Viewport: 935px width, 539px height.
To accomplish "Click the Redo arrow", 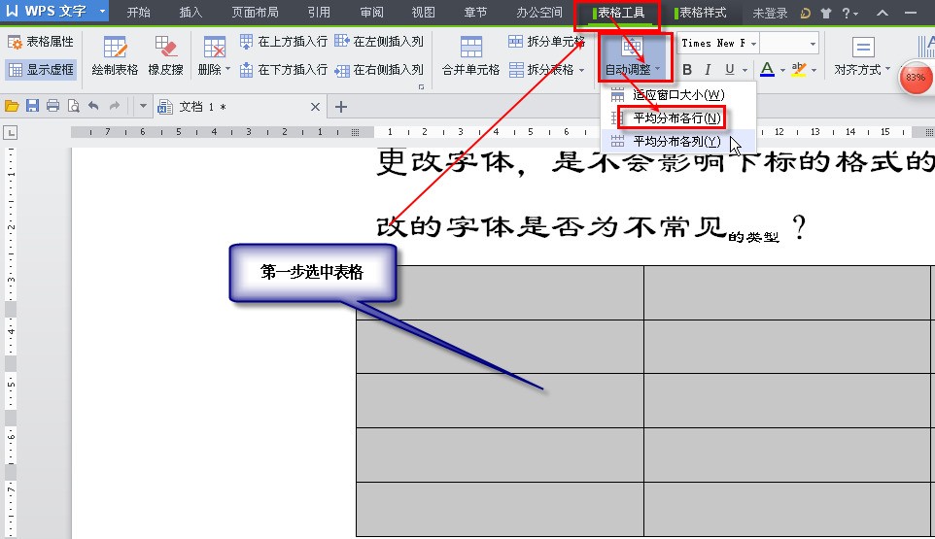I will point(115,107).
